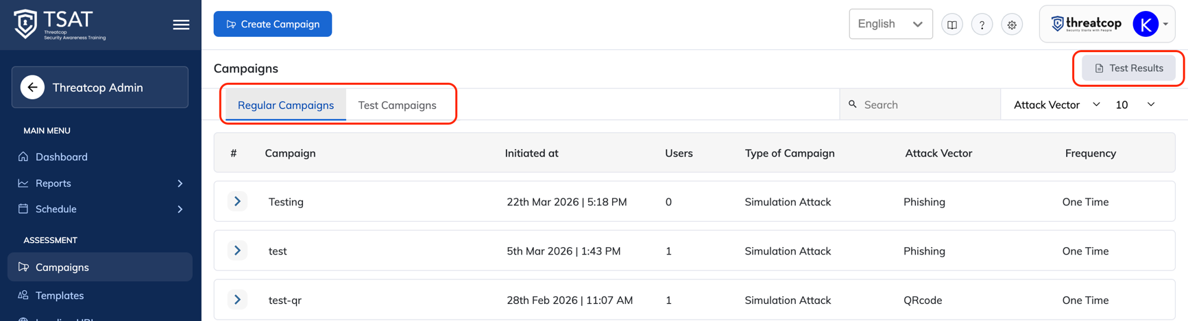1188x321 pixels.
Task: Expand the Testing campaign row
Action: tap(237, 201)
